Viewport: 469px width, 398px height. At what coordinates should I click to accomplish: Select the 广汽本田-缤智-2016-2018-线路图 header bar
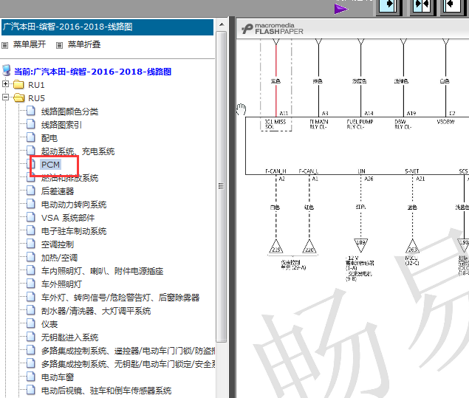[x=107, y=27]
